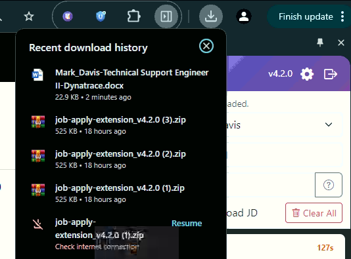Click the logout icon in extension header

pyautogui.click(x=331, y=74)
